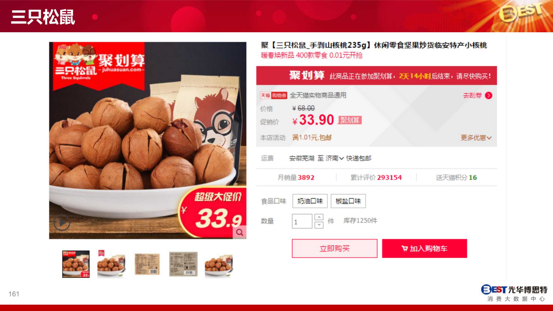Select the first product thumbnail with red border
553x311 pixels.
click(x=76, y=264)
